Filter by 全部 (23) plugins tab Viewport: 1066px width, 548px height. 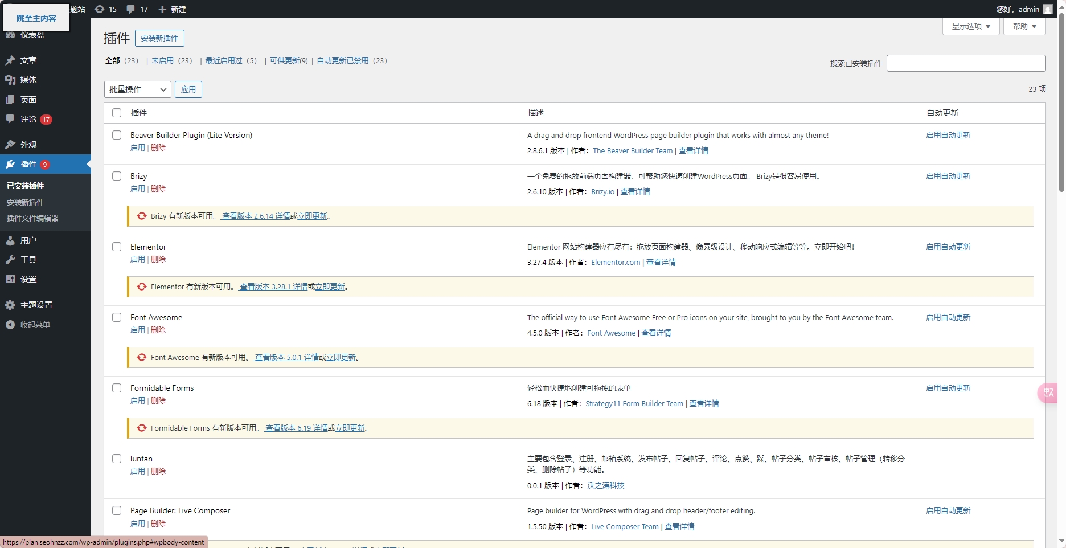tap(121, 60)
